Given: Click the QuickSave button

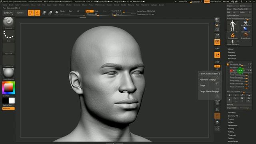Looking at the screenshot, I should click(183, 2).
